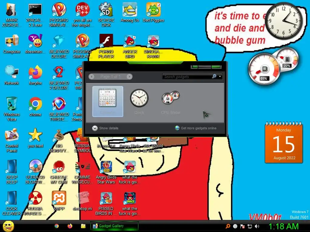Go to previous gadget page arrow
Viewport: 310px width, 232px height.
pos(91,76)
